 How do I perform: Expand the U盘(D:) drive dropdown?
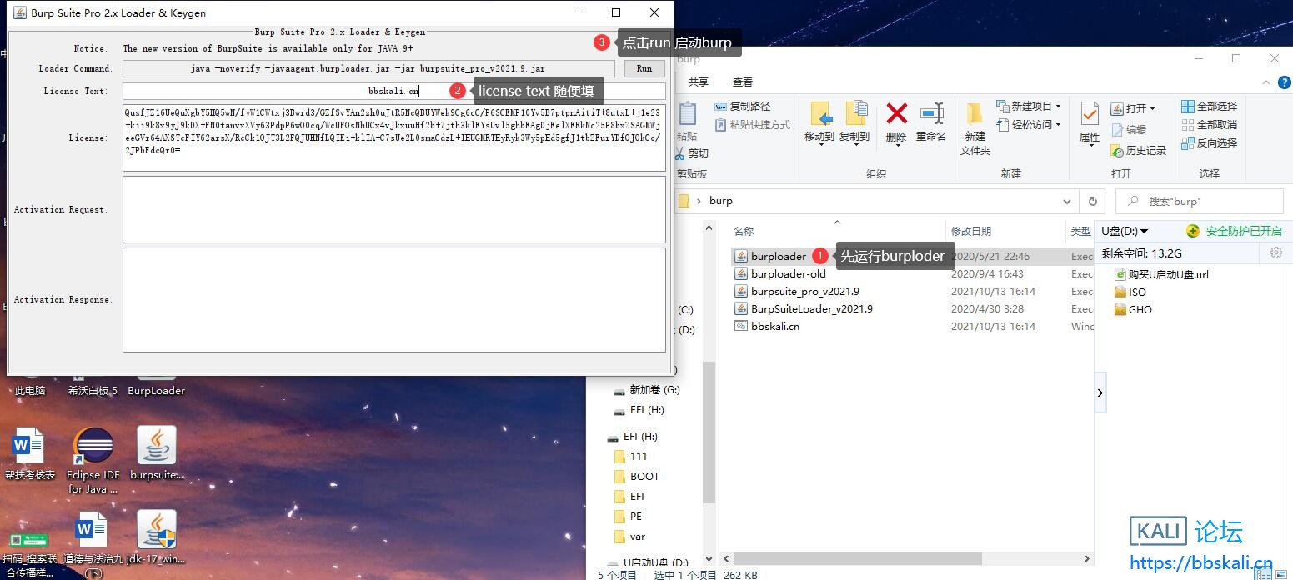point(1144,231)
